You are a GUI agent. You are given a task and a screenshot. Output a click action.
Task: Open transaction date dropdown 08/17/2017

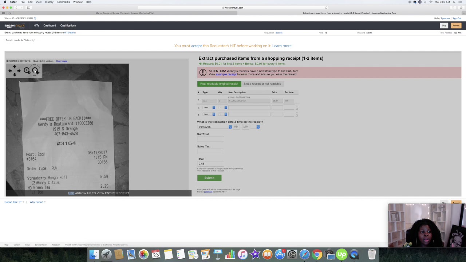215,127
